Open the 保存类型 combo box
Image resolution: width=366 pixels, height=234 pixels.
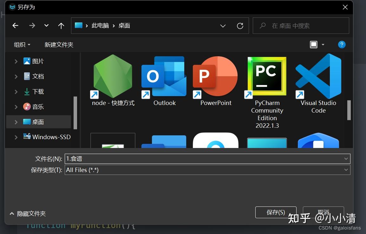[207, 170]
